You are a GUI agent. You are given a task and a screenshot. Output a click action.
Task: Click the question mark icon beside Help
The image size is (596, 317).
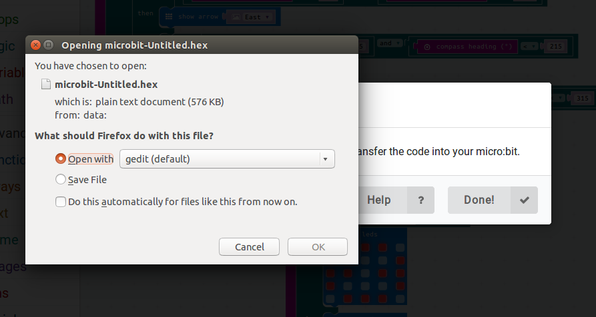[x=420, y=200]
